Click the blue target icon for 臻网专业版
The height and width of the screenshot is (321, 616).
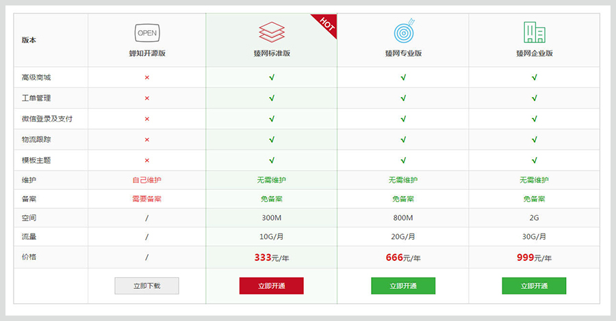(x=405, y=31)
